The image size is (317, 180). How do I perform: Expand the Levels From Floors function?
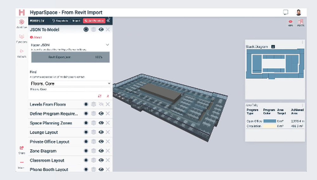(48, 104)
